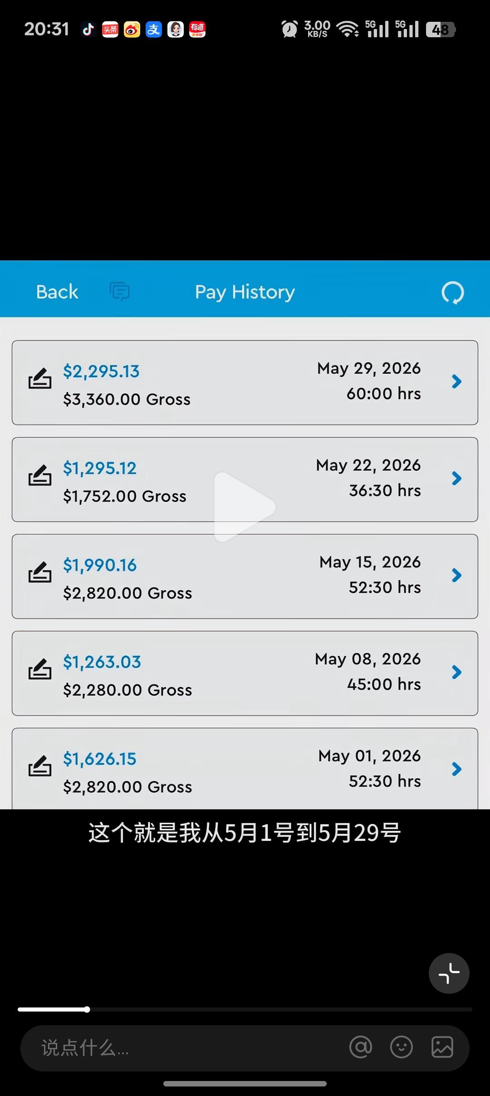
Task: Tap the image attachment icon in comment bar
Action: (442, 1047)
